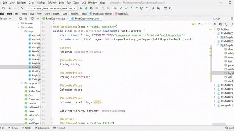Viewport: 234px width, 131px height.
Task: Collapse all in Project panel
Action: coord(26,19)
